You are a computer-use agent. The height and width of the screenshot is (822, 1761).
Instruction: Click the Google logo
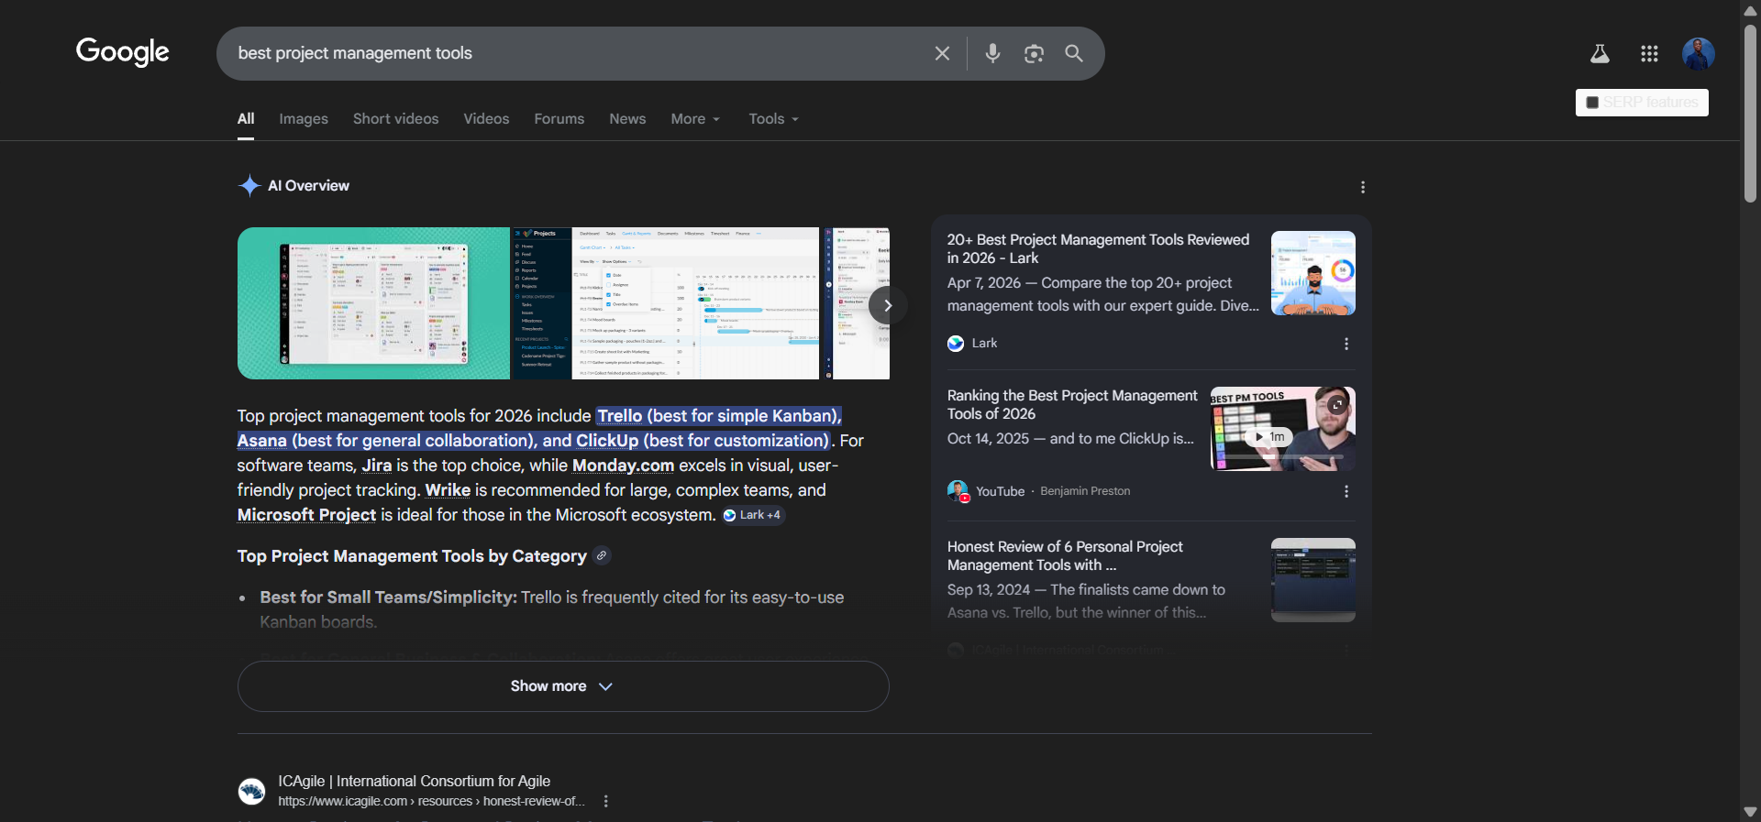click(x=123, y=52)
